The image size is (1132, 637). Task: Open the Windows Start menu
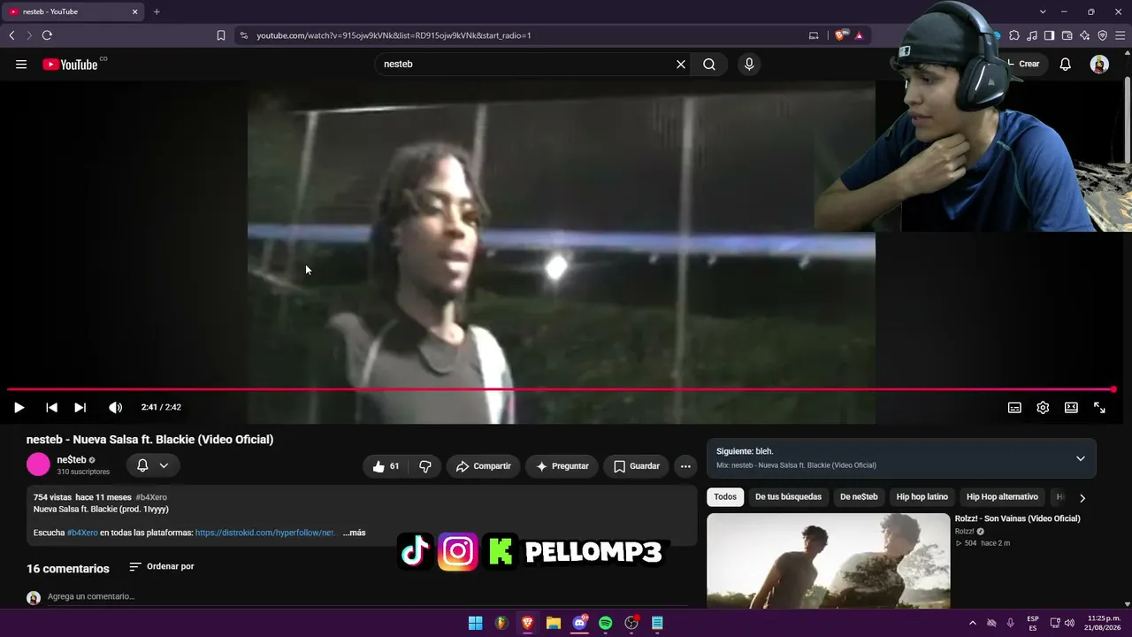click(x=475, y=623)
